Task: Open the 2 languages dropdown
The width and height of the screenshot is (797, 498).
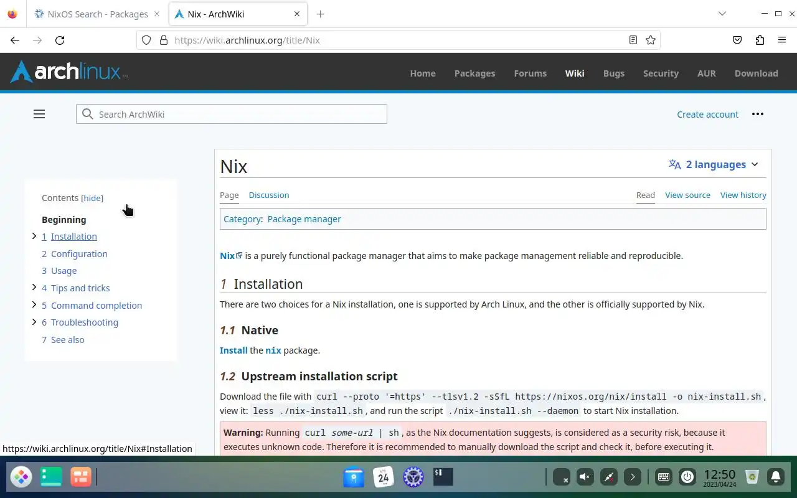Action: pos(714,164)
